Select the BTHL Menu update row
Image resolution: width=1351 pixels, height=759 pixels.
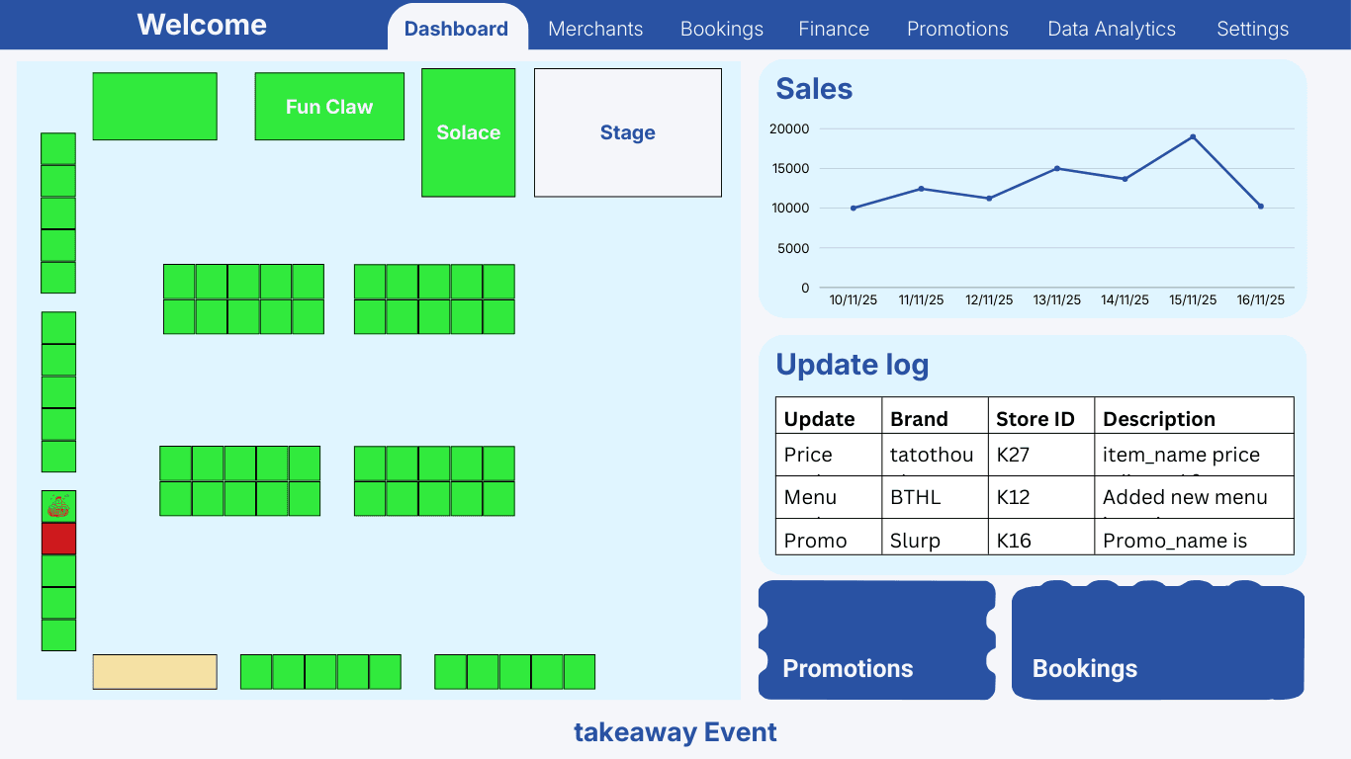click(1034, 497)
